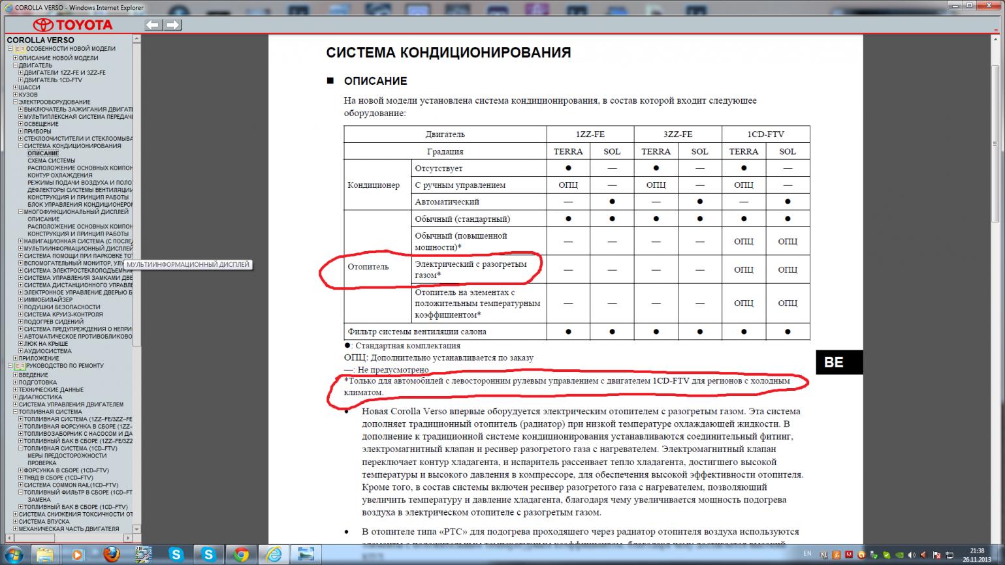Click the tree panel's down scroll arrow
The width and height of the screenshot is (1005, 565).
136,529
